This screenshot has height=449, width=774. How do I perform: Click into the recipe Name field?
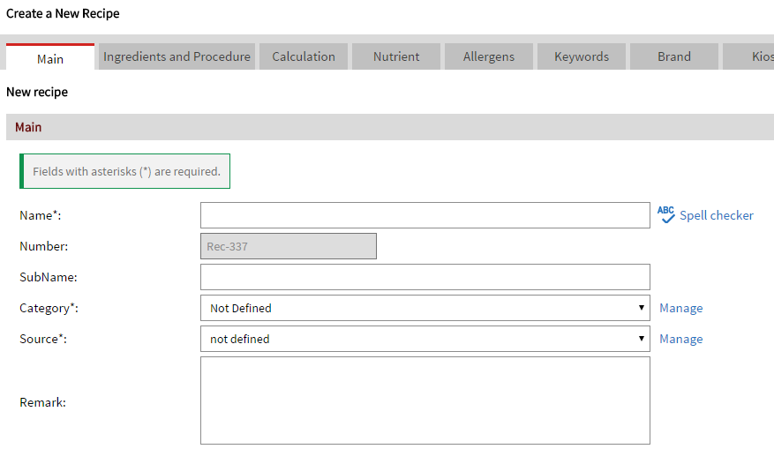(x=425, y=215)
